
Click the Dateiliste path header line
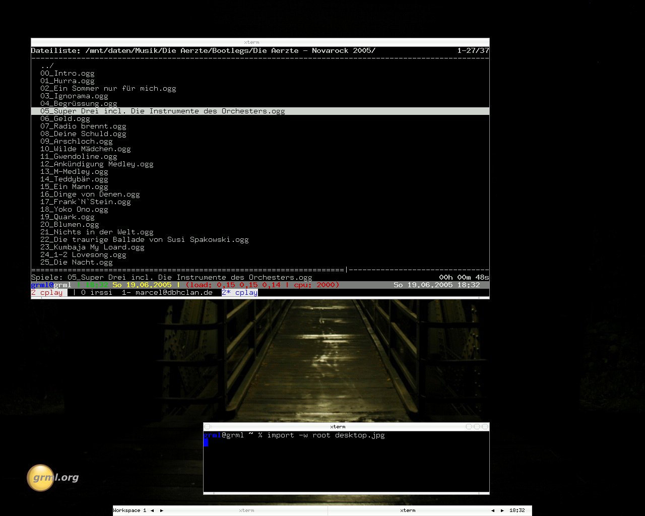pyautogui.click(x=203, y=50)
